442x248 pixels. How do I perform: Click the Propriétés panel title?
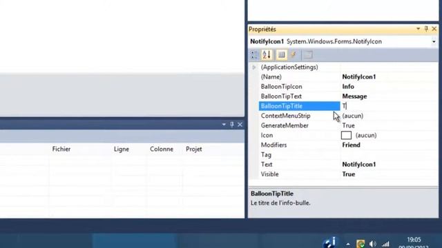coord(262,29)
